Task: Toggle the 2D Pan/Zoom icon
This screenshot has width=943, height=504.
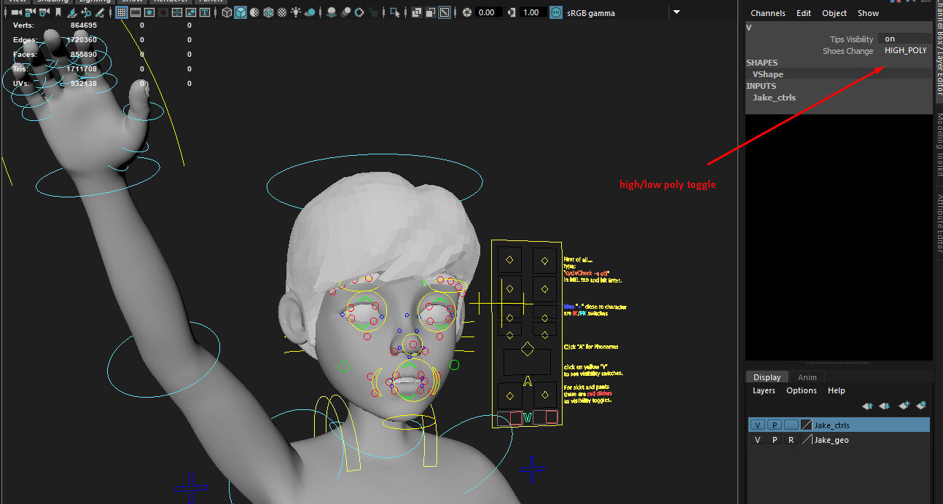Action: (x=87, y=12)
